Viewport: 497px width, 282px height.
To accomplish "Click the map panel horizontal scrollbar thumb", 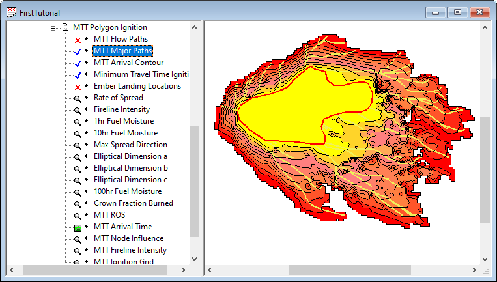I will point(350,270).
